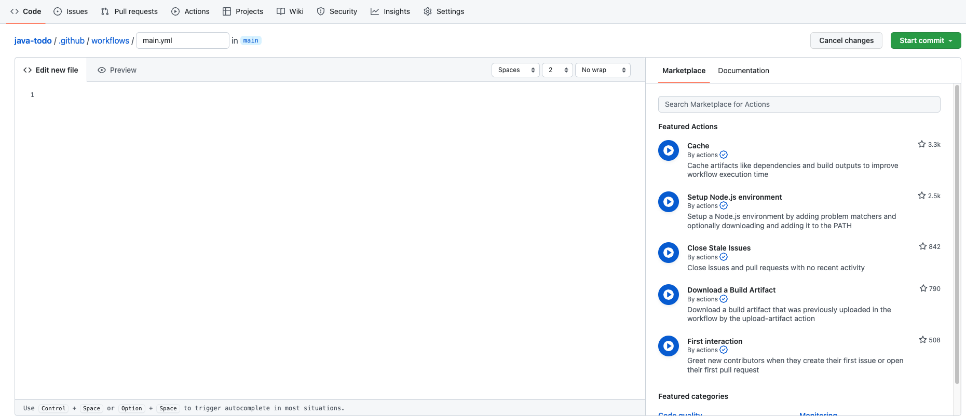Click the First interaction play icon
Viewport: 966px width, 416px height.
[669, 346]
